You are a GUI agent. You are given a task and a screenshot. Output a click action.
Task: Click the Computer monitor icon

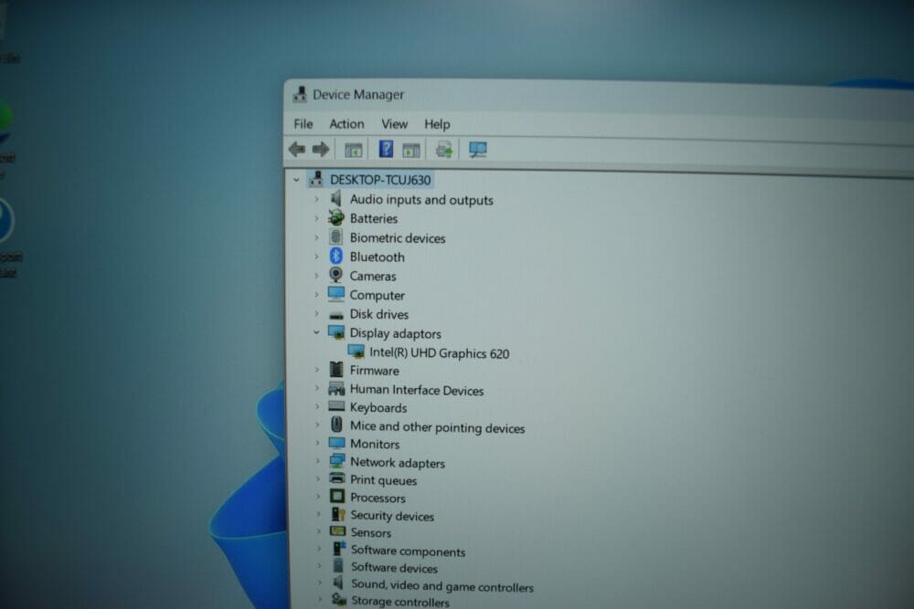click(x=335, y=294)
